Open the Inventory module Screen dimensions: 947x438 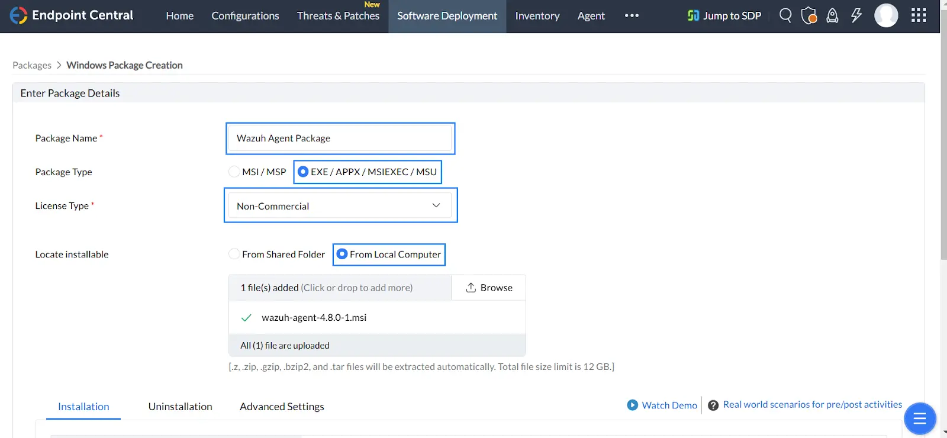[x=537, y=16]
